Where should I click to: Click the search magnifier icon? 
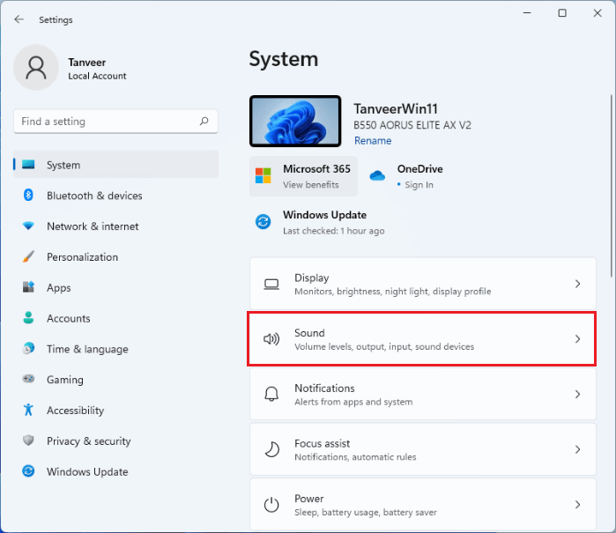pyautogui.click(x=204, y=121)
